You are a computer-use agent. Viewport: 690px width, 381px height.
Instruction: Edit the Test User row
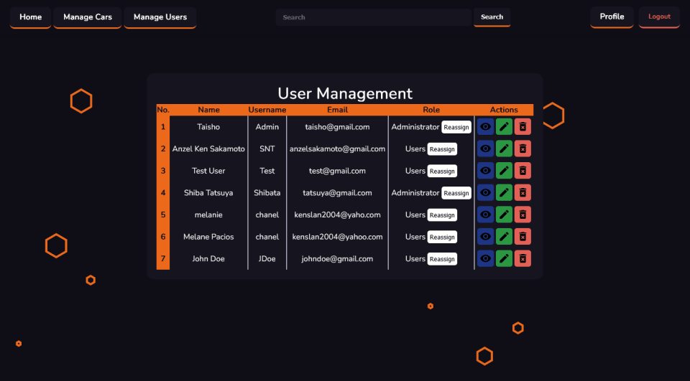[x=504, y=171]
